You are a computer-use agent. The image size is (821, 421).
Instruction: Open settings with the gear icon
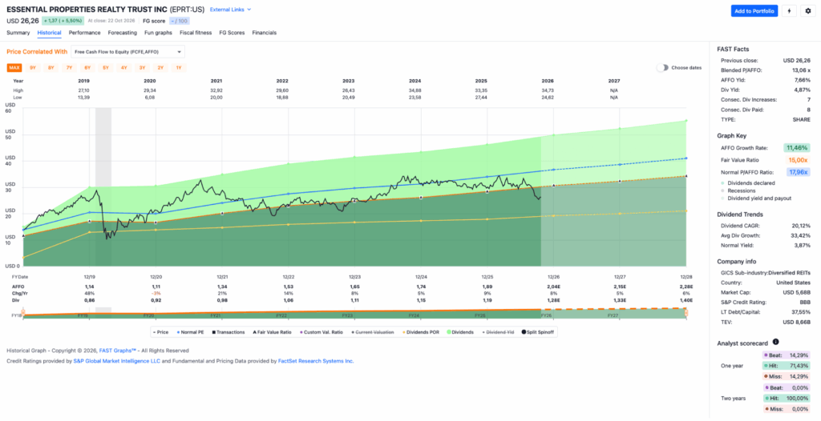807,11
